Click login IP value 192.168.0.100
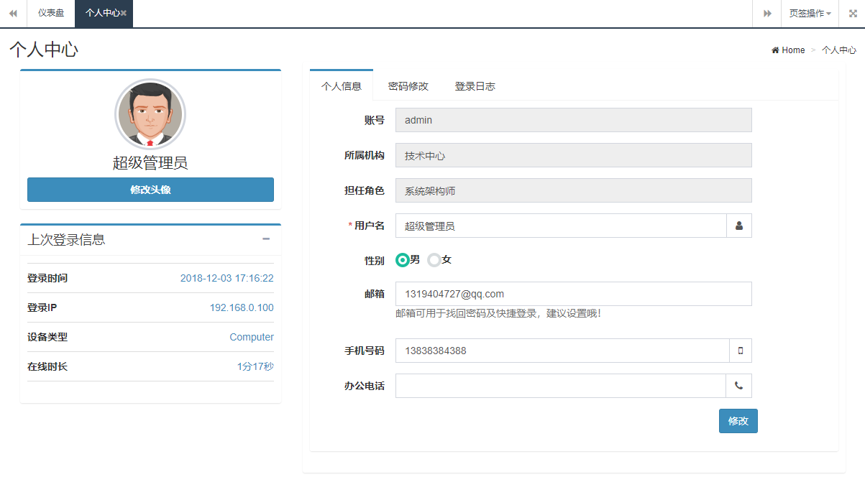Image resolution: width=865 pixels, height=477 pixels. pyautogui.click(x=242, y=307)
